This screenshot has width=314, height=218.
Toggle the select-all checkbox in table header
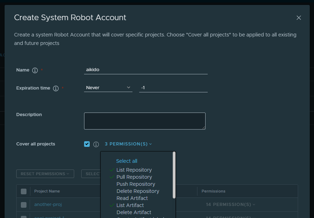point(24,191)
